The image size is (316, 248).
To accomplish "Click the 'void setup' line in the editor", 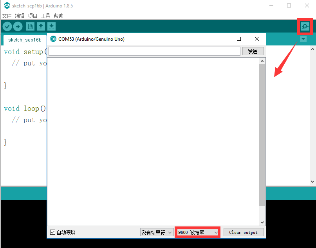I will 25,52.
